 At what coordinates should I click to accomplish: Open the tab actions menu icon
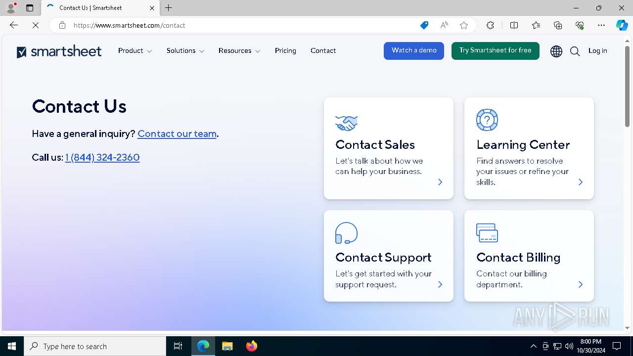point(30,8)
